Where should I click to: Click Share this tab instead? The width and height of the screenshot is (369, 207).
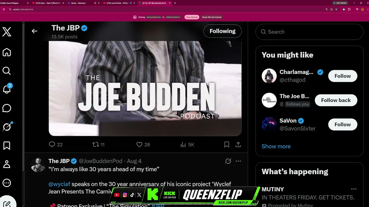pos(212,17)
